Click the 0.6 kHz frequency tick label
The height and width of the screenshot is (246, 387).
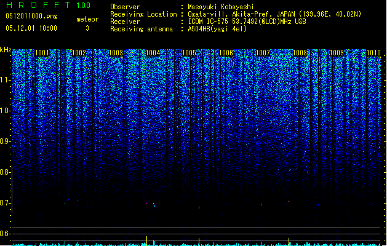(x=6, y=234)
